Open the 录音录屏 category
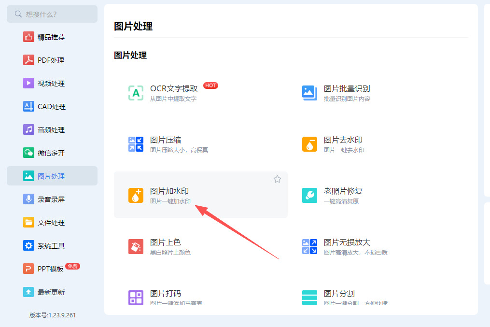 52,199
